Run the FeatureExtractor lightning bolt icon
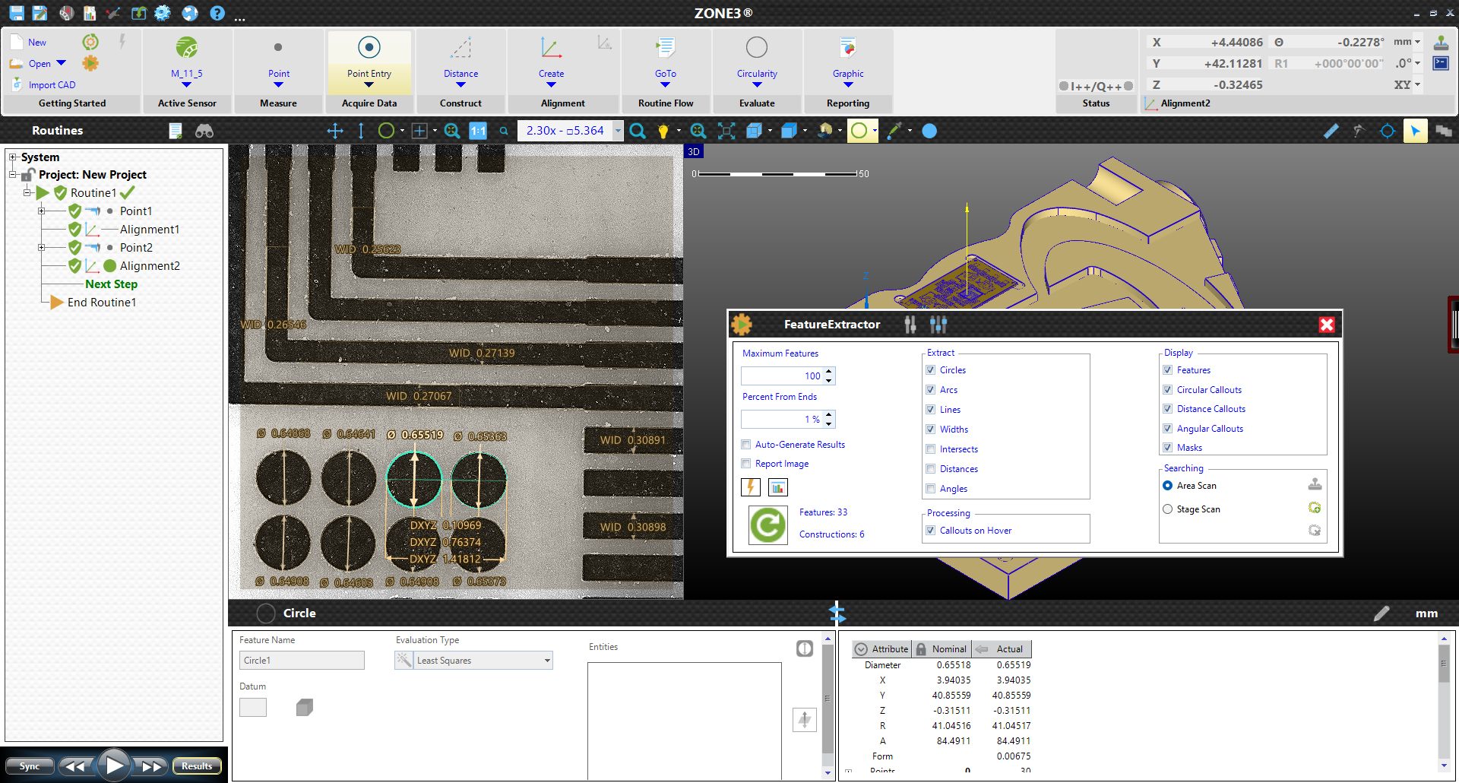The height and width of the screenshot is (783, 1459). [750, 487]
